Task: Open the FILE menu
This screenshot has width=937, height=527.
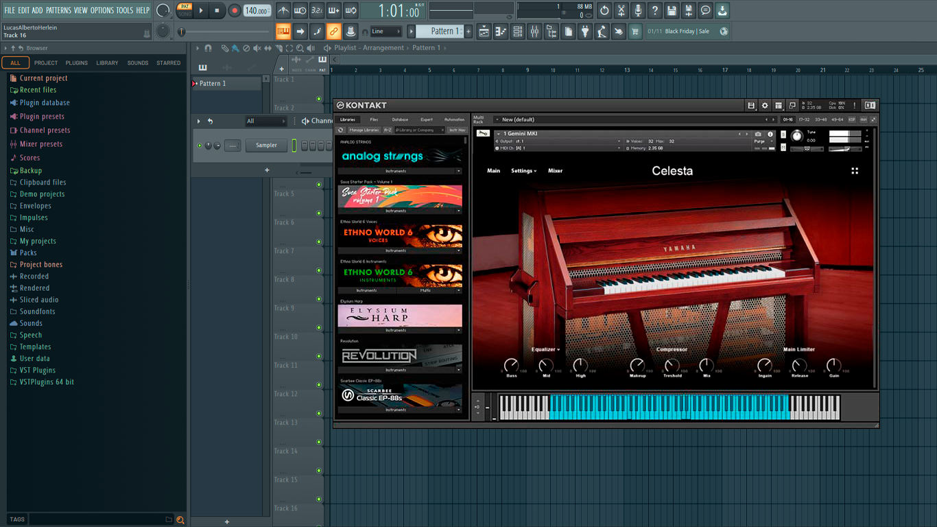Action: (x=10, y=10)
